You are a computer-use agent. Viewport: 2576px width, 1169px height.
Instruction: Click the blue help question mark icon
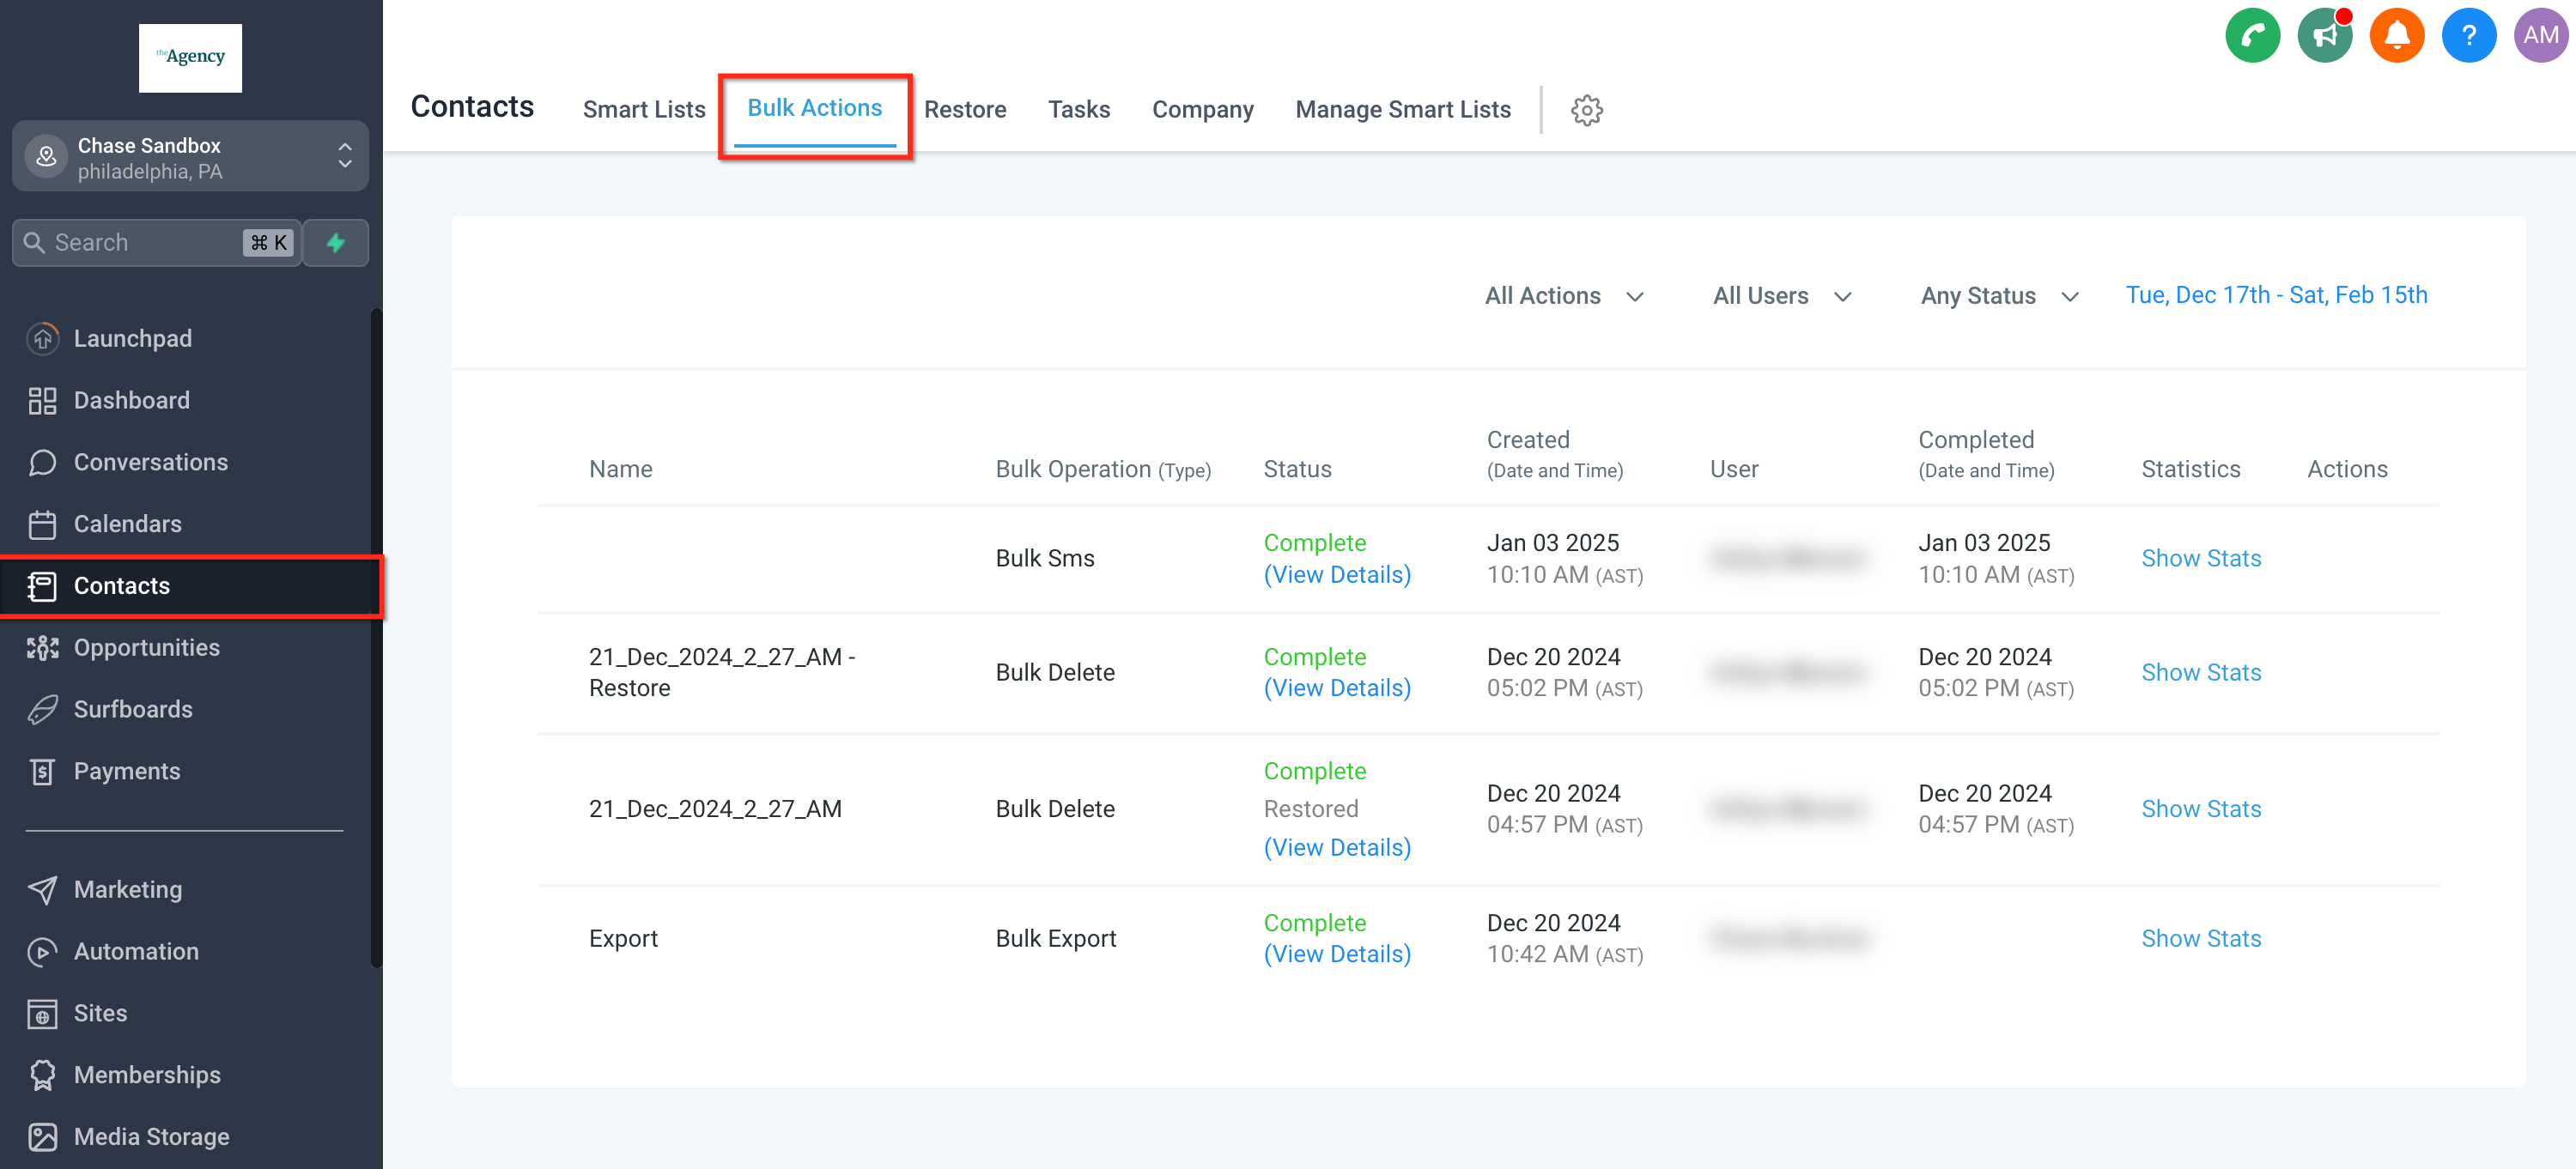[2468, 36]
